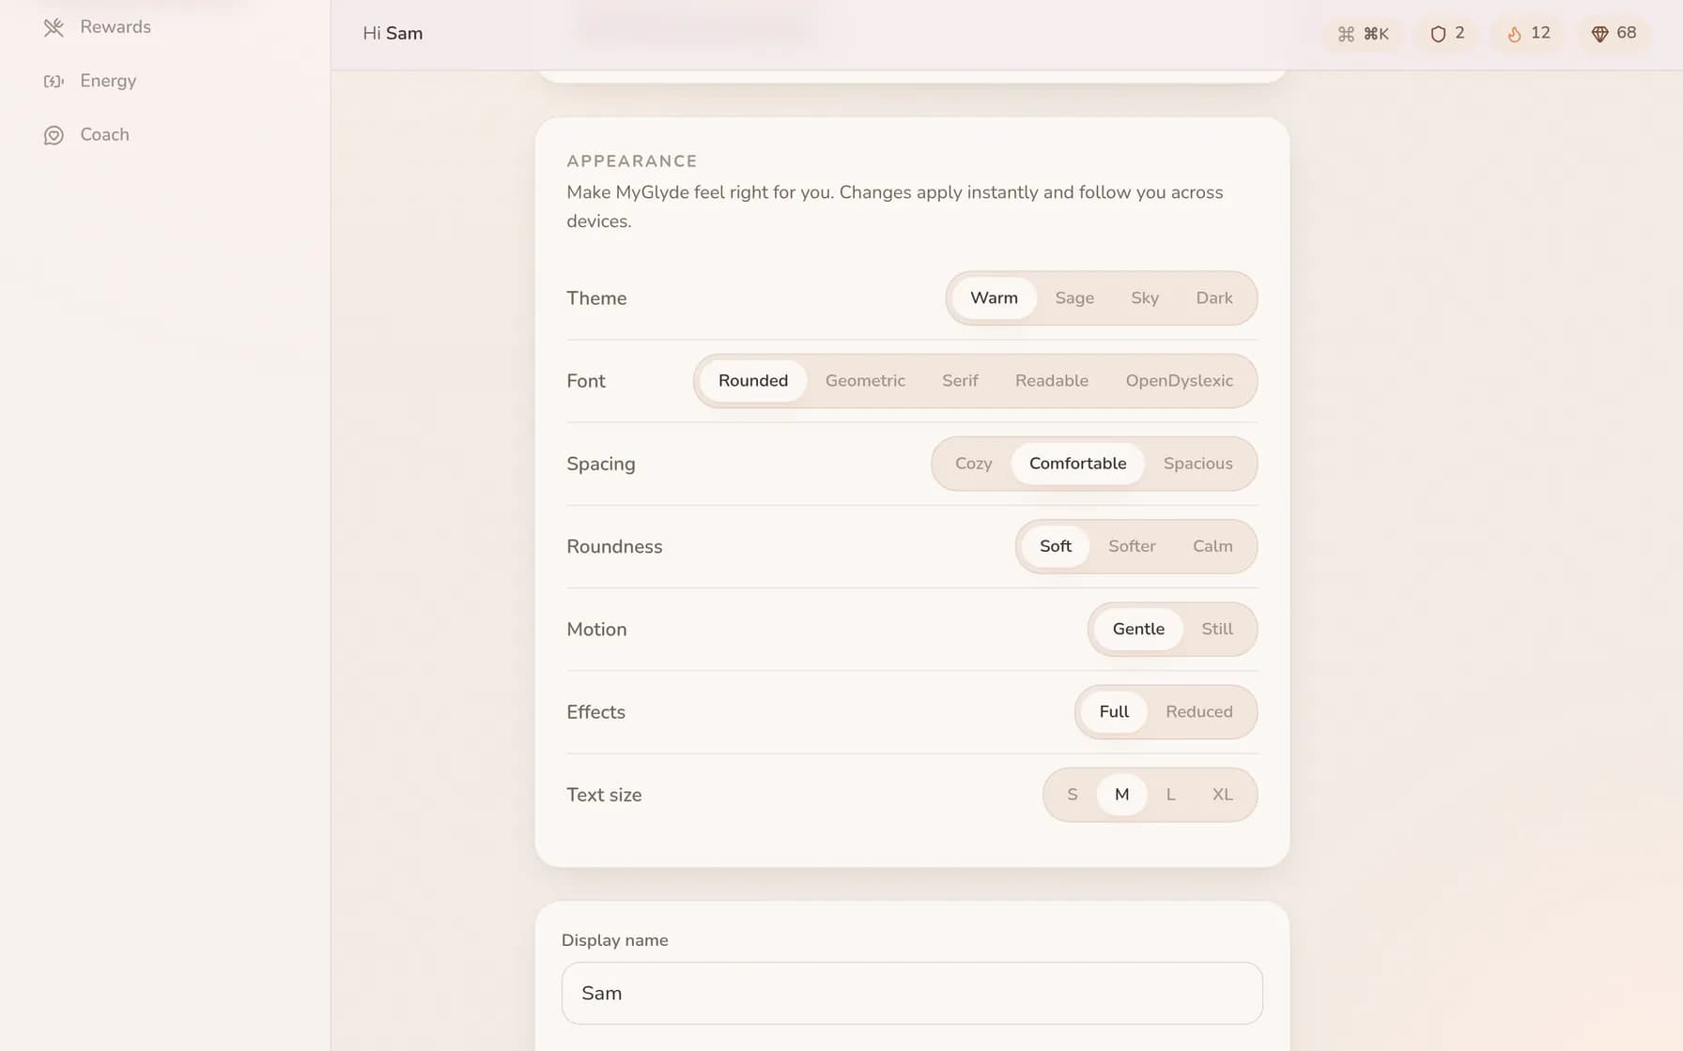Set font to Readable
Screen dimensions: 1683x1051
pos(1052,381)
